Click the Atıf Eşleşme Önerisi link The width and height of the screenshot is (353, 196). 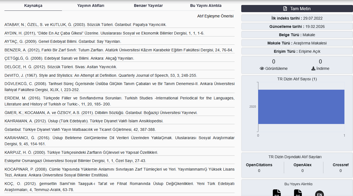215,16
